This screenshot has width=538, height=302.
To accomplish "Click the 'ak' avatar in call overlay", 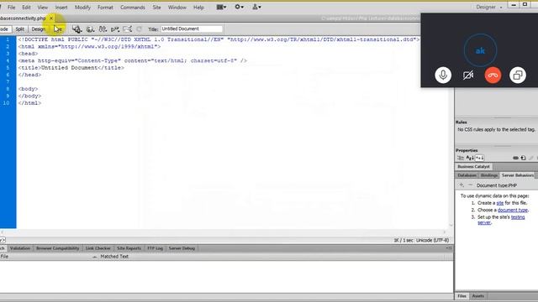I will (x=480, y=50).
